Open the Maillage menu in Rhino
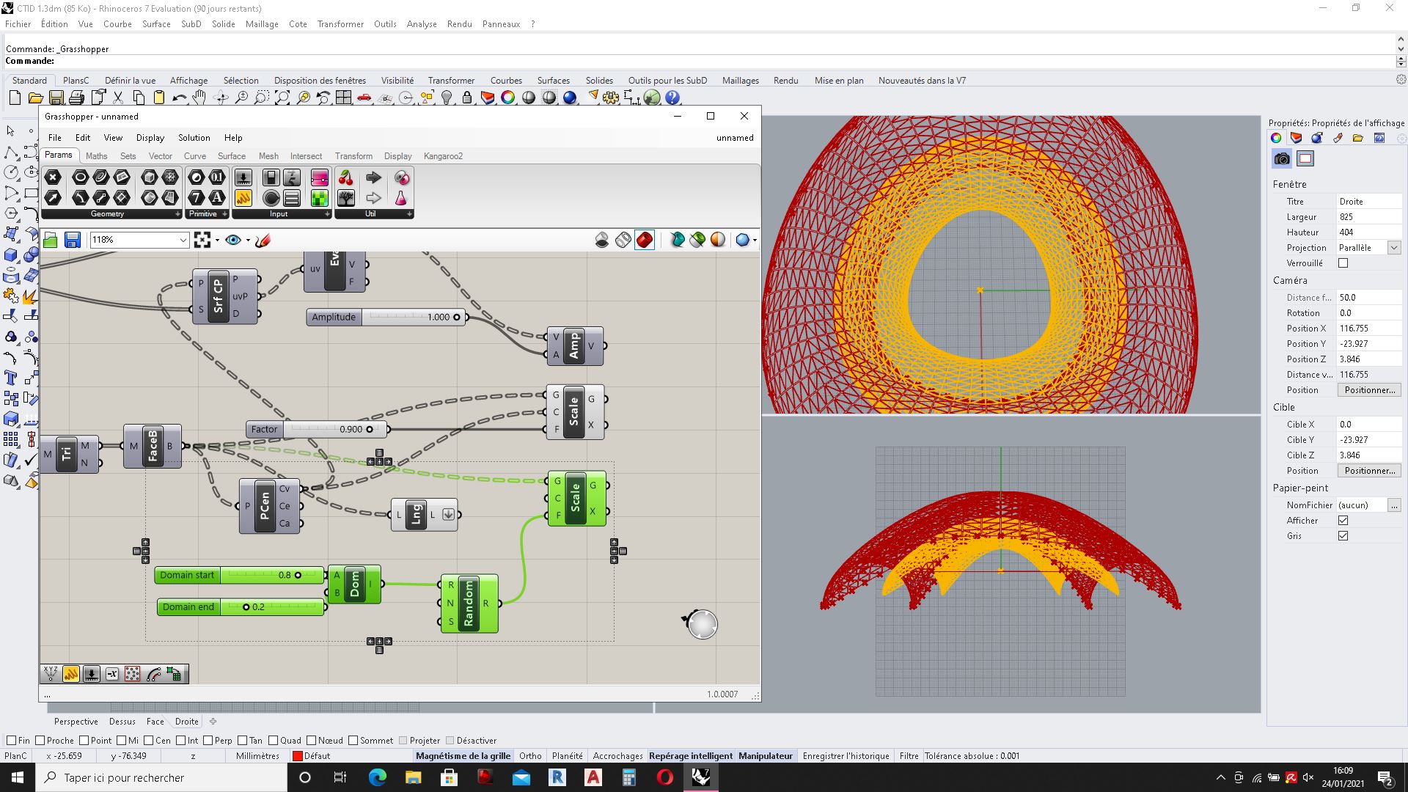The width and height of the screenshot is (1408, 792). pos(262,24)
